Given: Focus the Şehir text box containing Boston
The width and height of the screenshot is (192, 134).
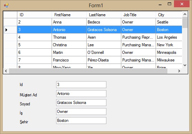Looking at the screenshot, I should click(x=81, y=121).
